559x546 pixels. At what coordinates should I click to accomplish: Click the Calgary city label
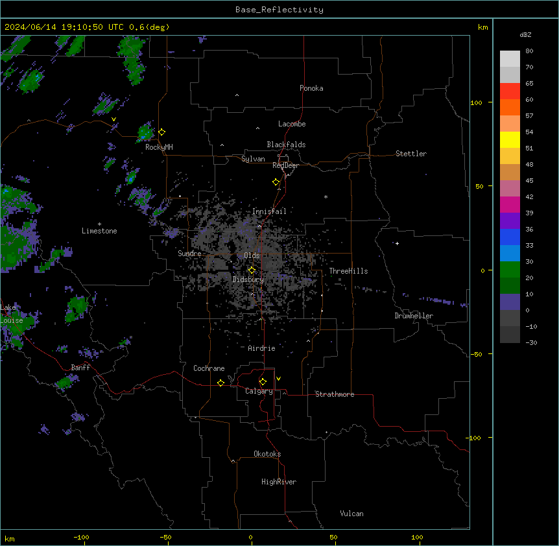click(x=259, y=391)
